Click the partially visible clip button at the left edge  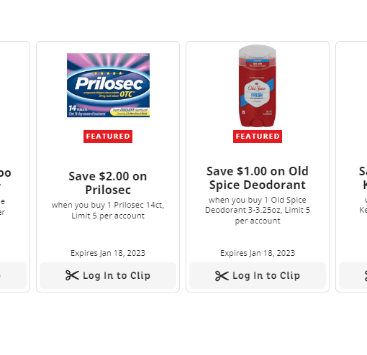pos(13,275)
